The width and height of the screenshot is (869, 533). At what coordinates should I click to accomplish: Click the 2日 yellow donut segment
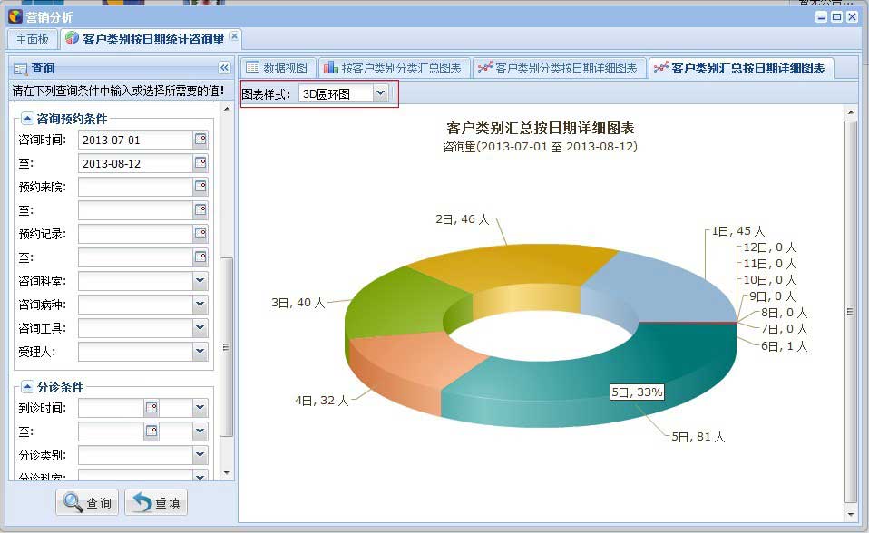point(515,265)
